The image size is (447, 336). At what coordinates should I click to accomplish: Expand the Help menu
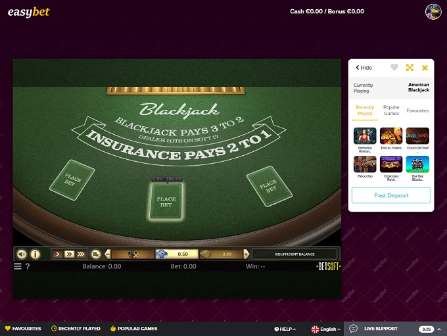285,329
